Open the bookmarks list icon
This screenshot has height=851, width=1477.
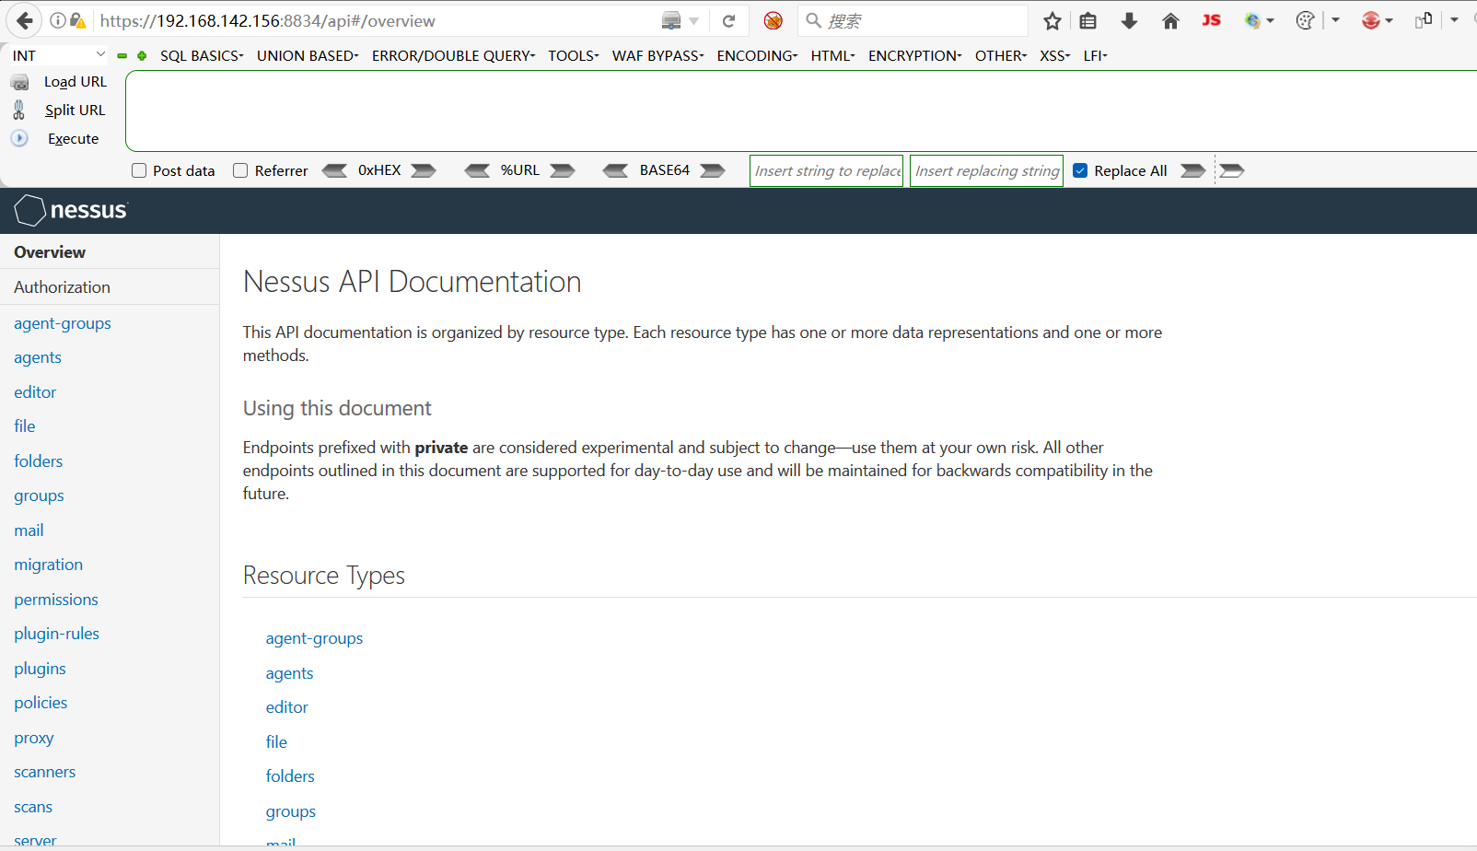1088,20
